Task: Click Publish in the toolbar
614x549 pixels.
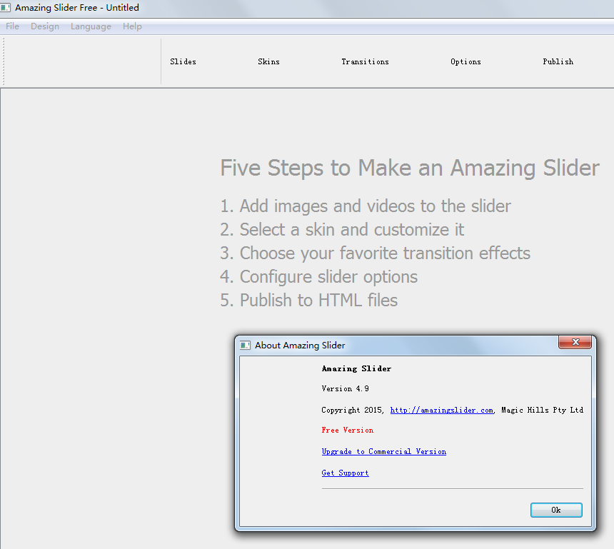Action: (x=558, y=61)
